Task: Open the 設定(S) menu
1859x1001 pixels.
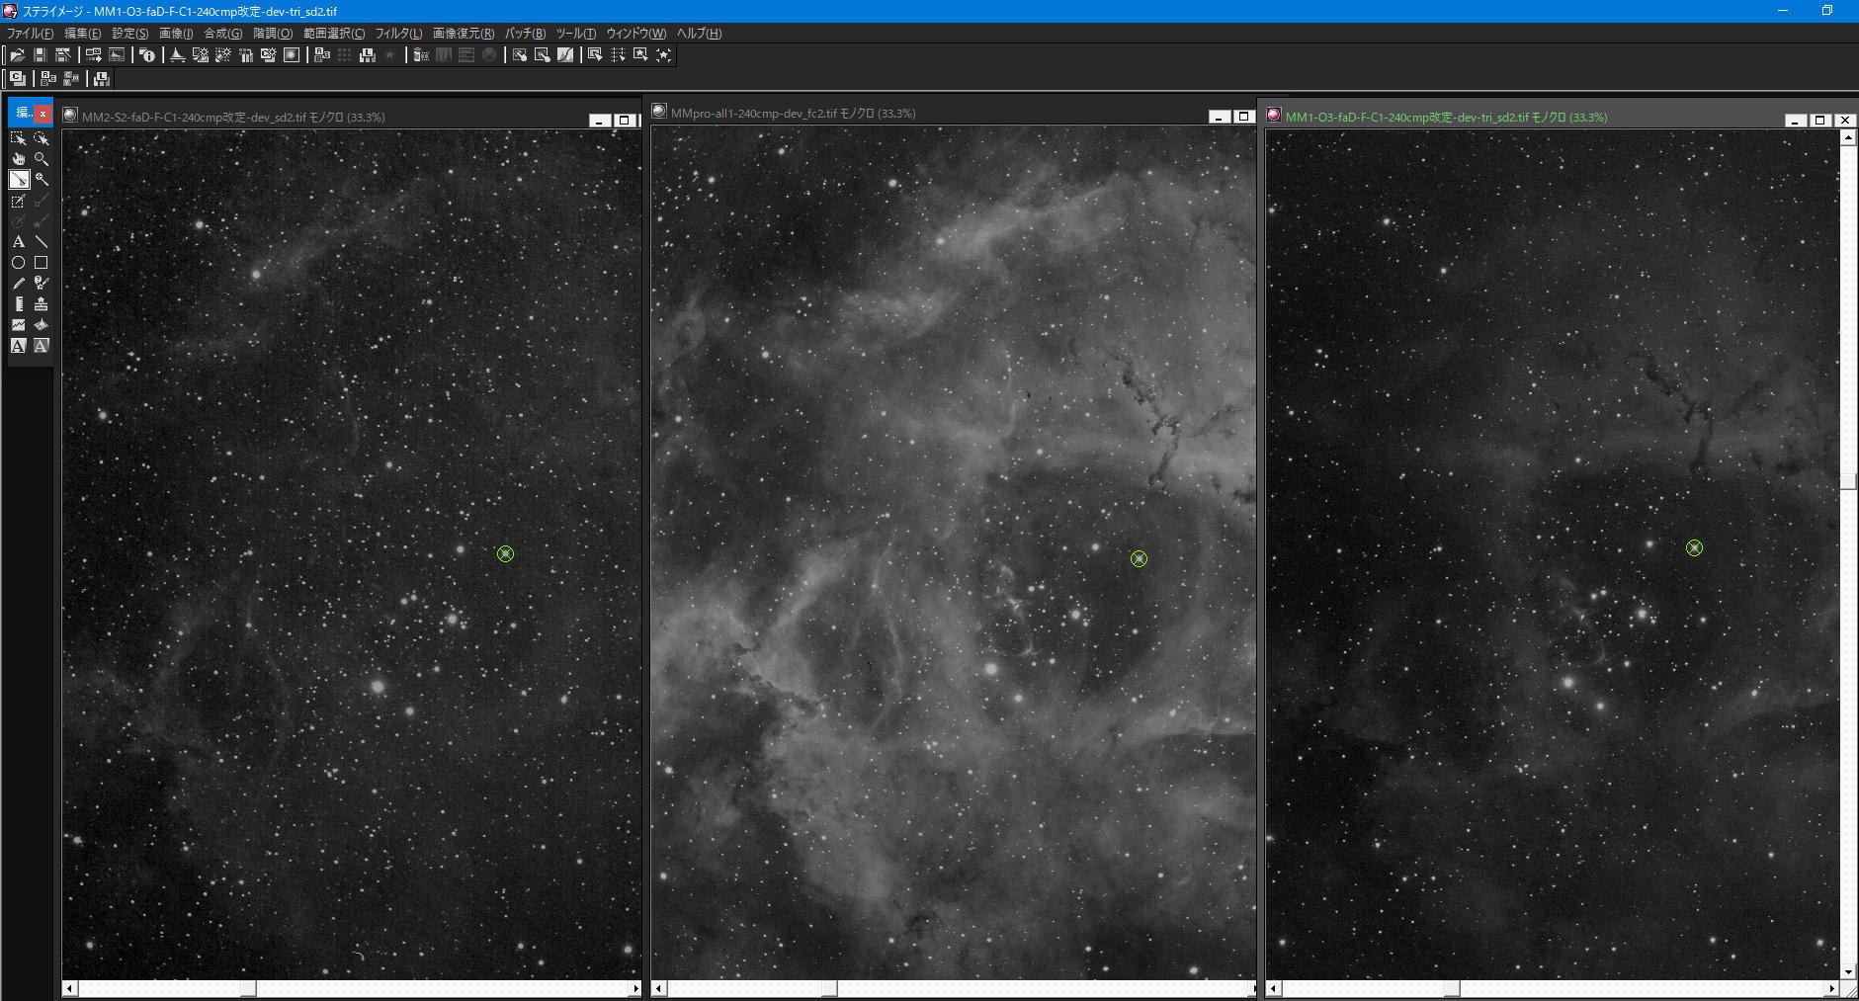Action: pos(129,34)
